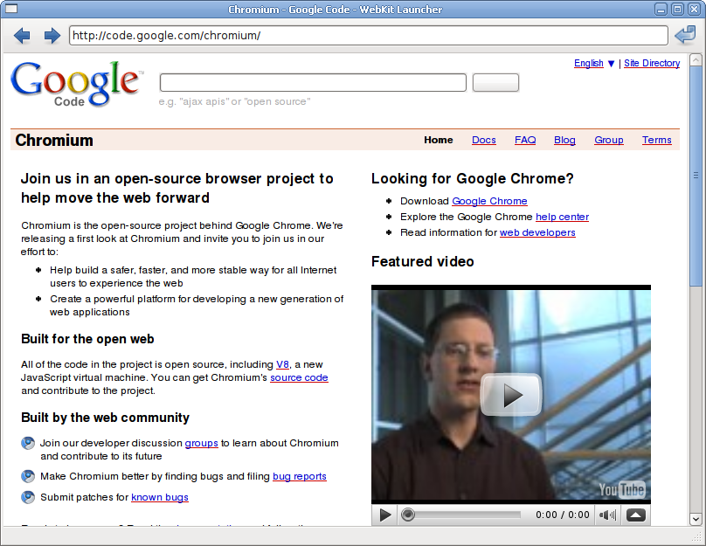Click the 'Looking for Google Chrome?' heading

[x=473, y=179]
